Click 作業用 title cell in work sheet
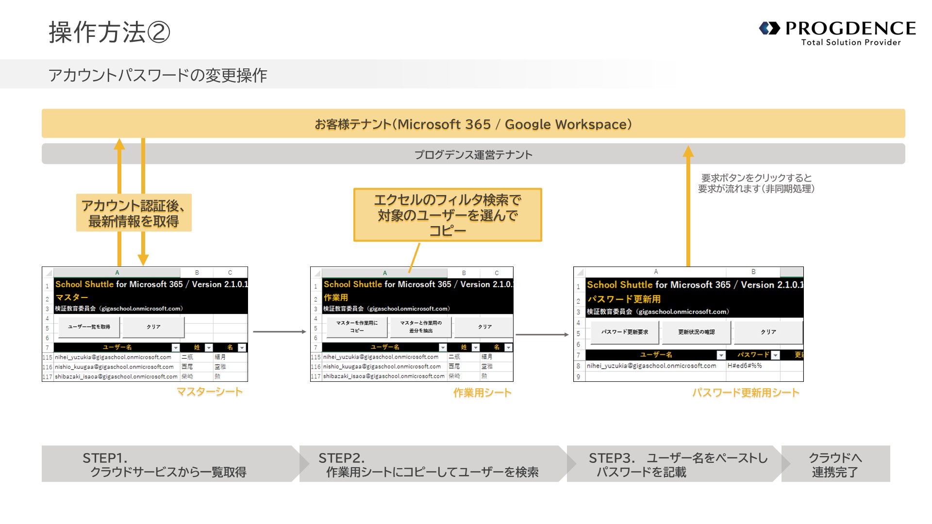Image resolution: width=932 pixels, height=524 pixels. pyautogui.click(x=336, y=297)
